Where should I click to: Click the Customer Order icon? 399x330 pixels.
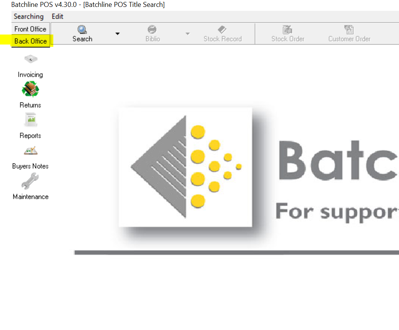pos(349,30)
